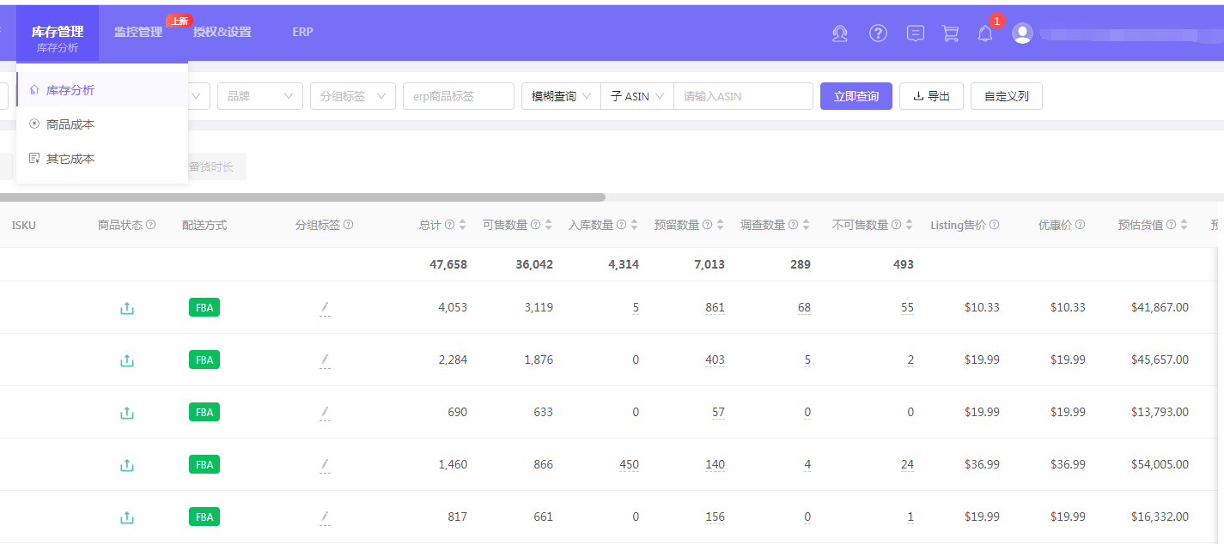The width and height of the screenshot is (1224, 544).
Task: Click the 请输入ASIN input field
Action: pos(742,96)
